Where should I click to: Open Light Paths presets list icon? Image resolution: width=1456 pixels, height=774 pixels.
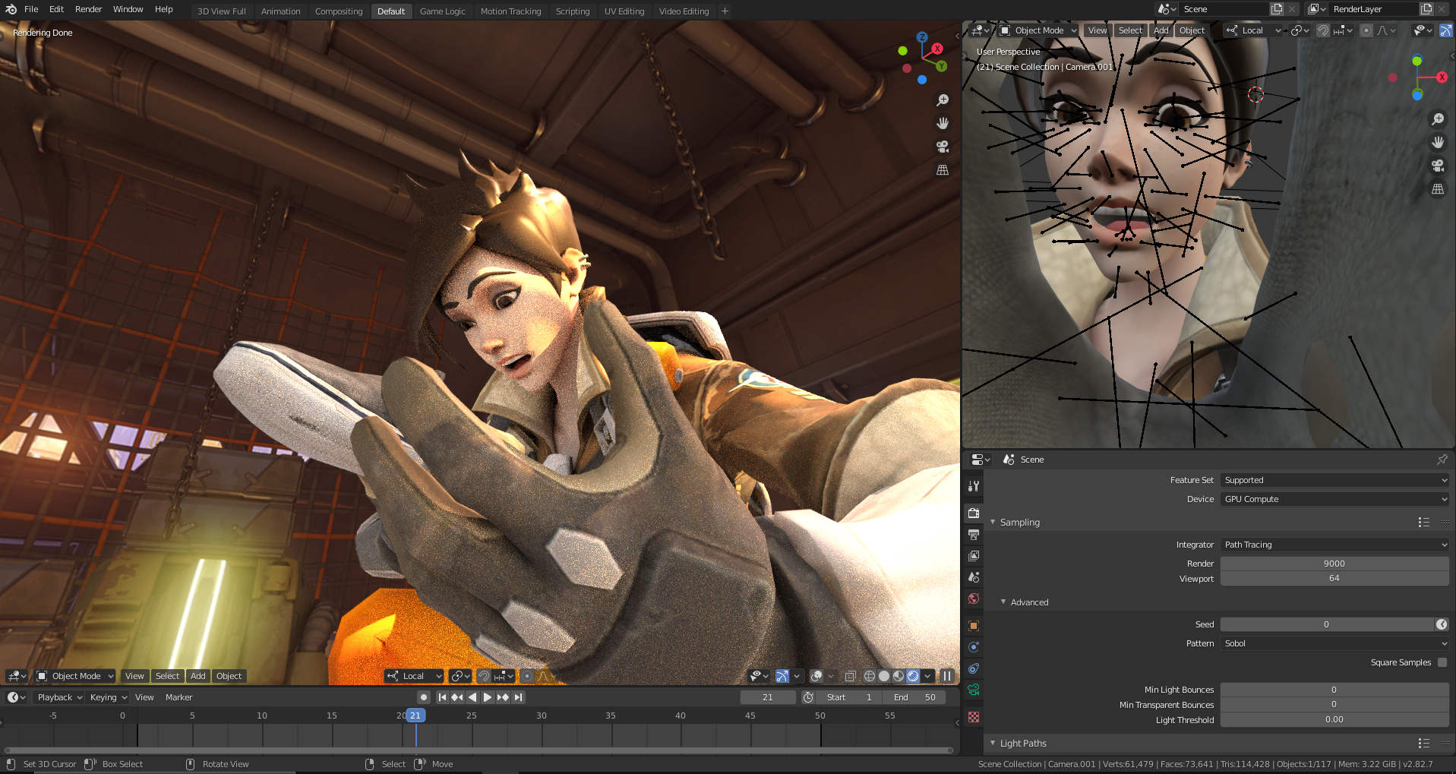pos(1424,744)
